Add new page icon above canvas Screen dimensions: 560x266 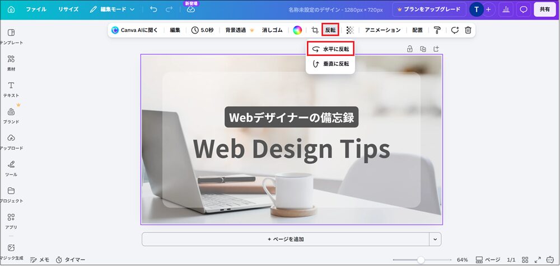point(436,49)
